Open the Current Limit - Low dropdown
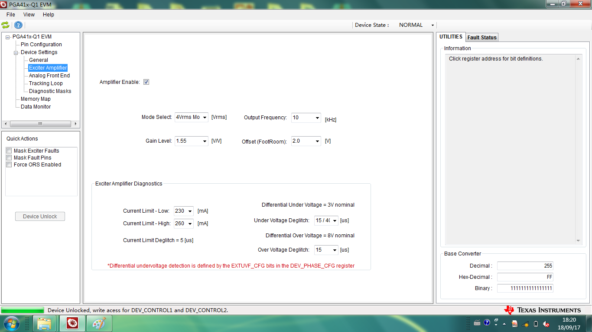 pos(184,211)
